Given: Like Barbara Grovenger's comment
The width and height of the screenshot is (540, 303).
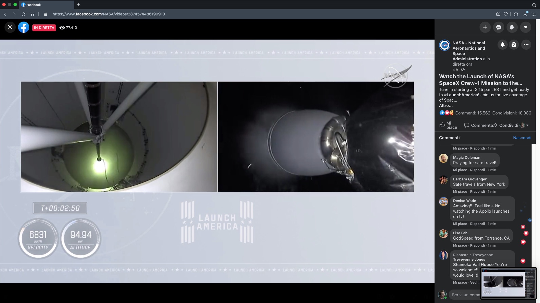Looking at the screenshot, I should (460, 192).
